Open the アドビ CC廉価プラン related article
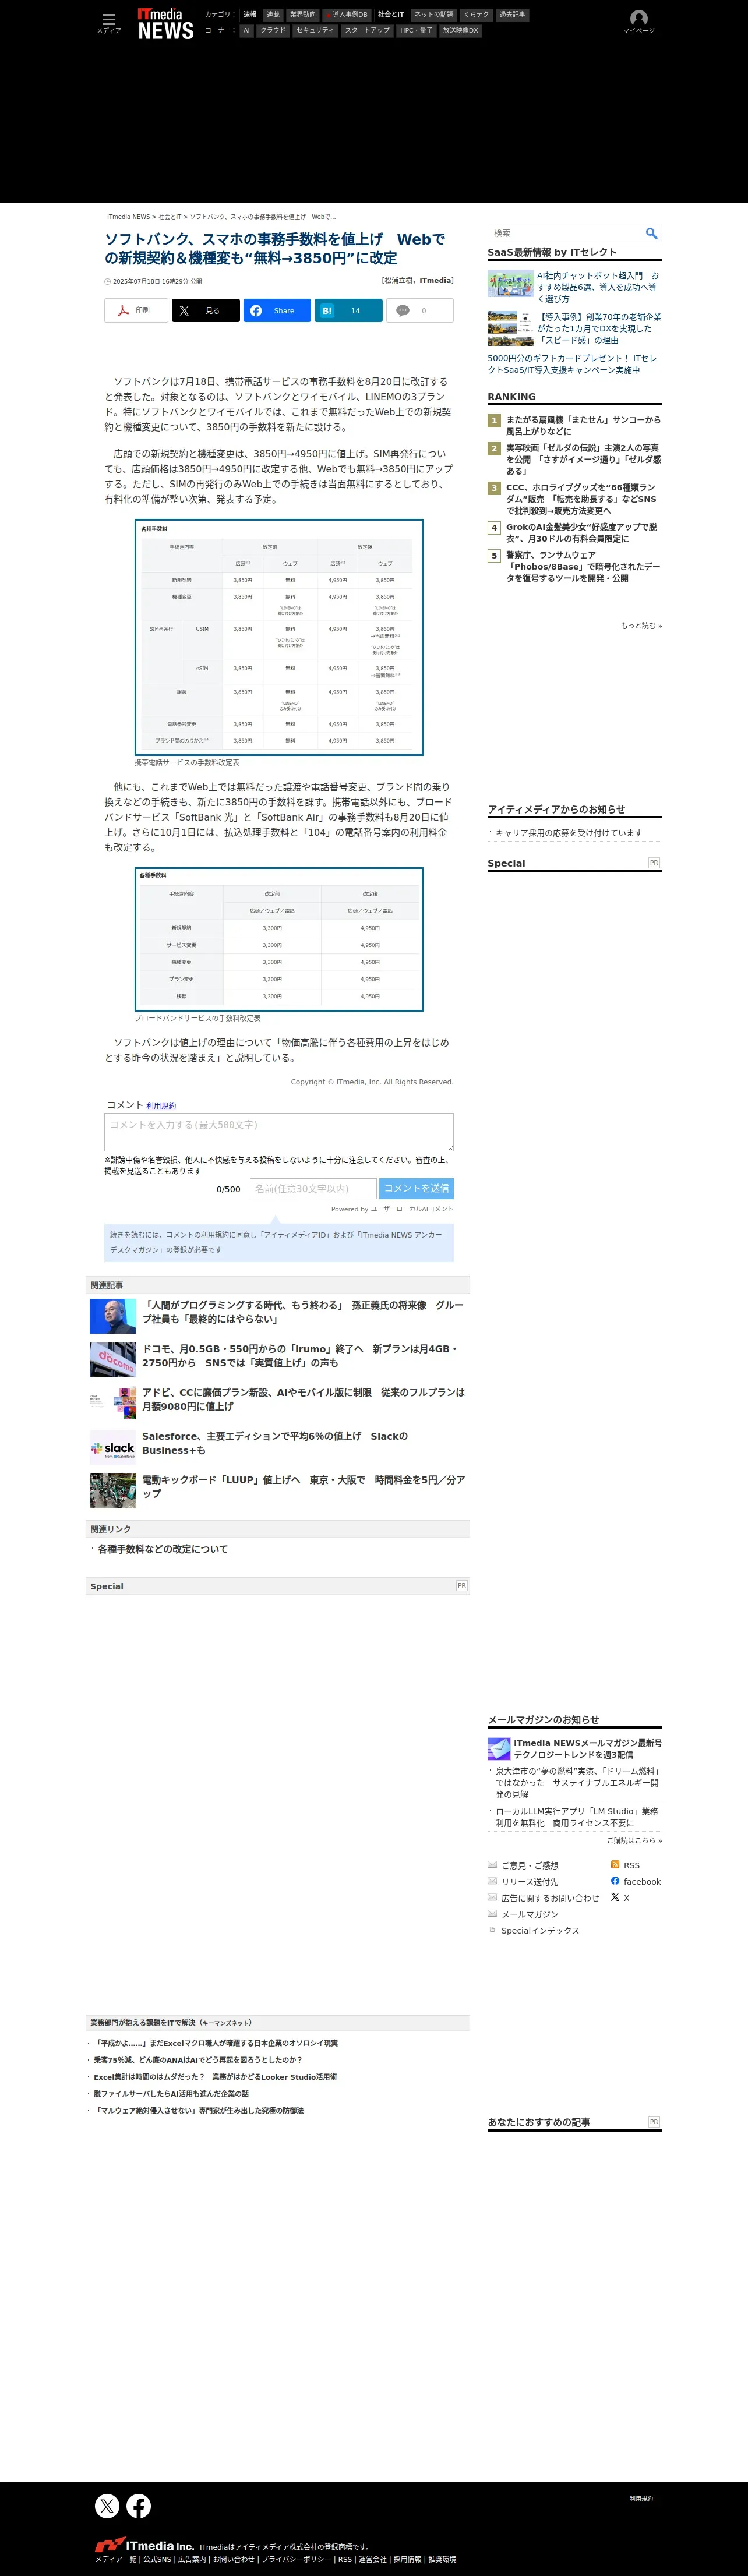The image size is (748, 2576). tap(304, 1399)
